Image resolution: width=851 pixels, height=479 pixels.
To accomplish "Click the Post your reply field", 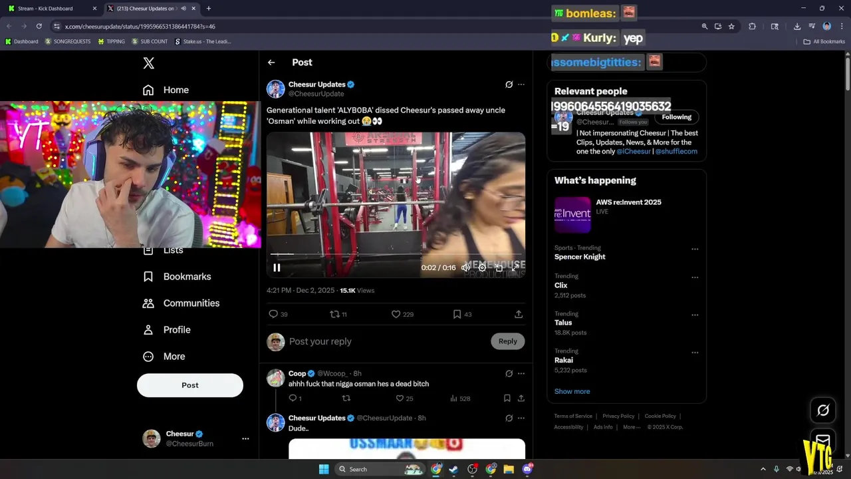I will click(x=386, y=341).
